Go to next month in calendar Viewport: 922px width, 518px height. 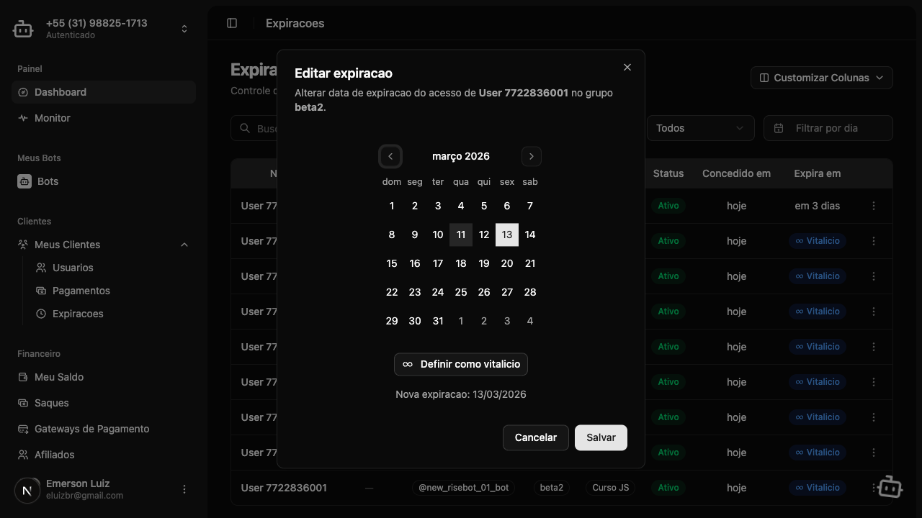(532, 156)
